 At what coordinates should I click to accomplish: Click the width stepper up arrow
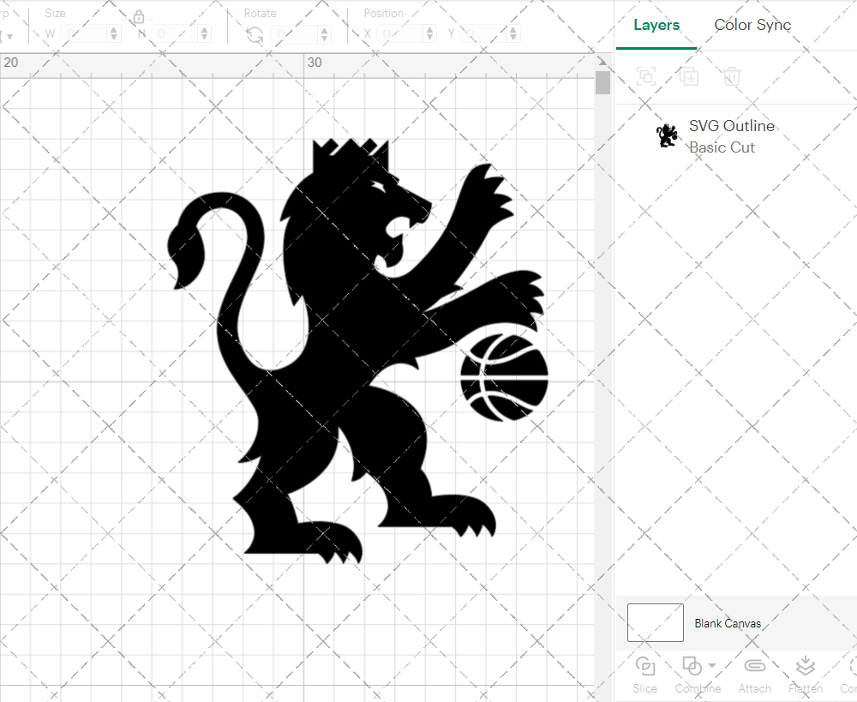(x=114, y=29)
